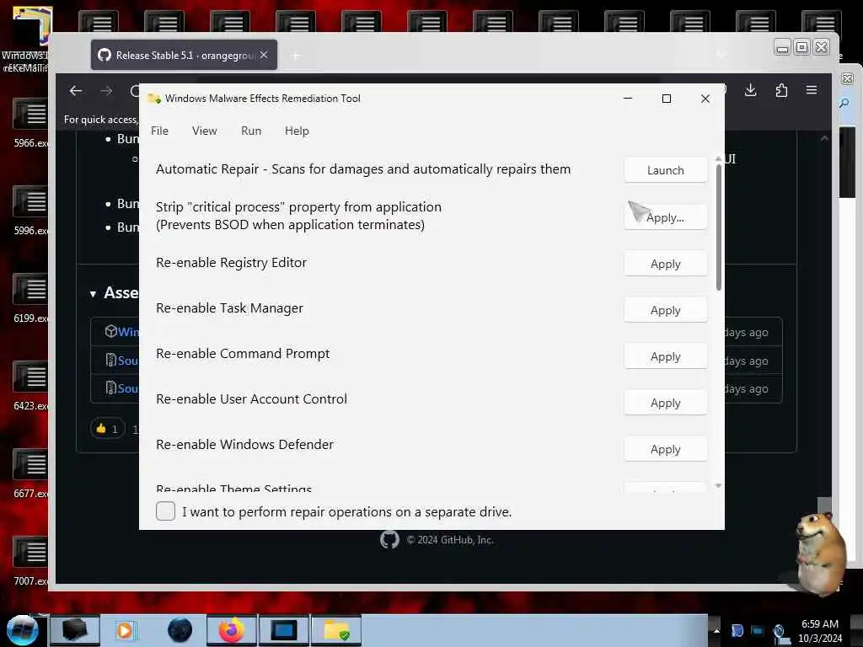Screen dimensions: 863x647
Task: Maximize the Malware Effects Remediation Tool window
Action: tap(667, 99)
